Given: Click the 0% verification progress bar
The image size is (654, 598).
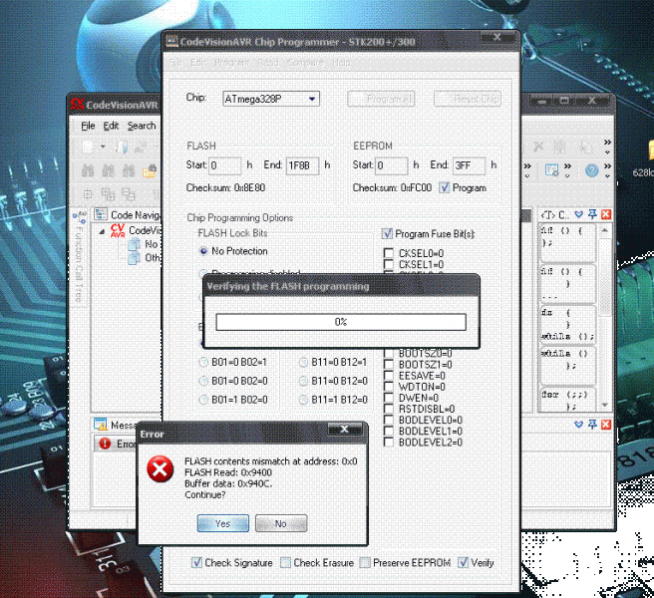Looking at the screenshot, I should coord(341,322).
